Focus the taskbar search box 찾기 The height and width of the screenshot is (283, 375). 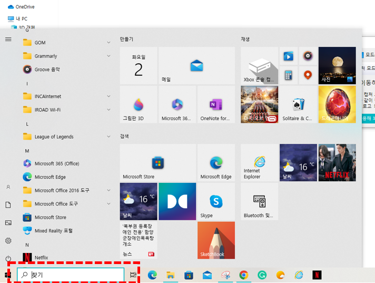click(x=71, y=275)
